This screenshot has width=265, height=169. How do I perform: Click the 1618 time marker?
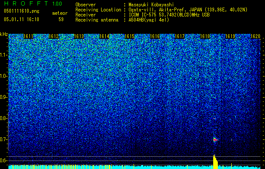[205, 36]
